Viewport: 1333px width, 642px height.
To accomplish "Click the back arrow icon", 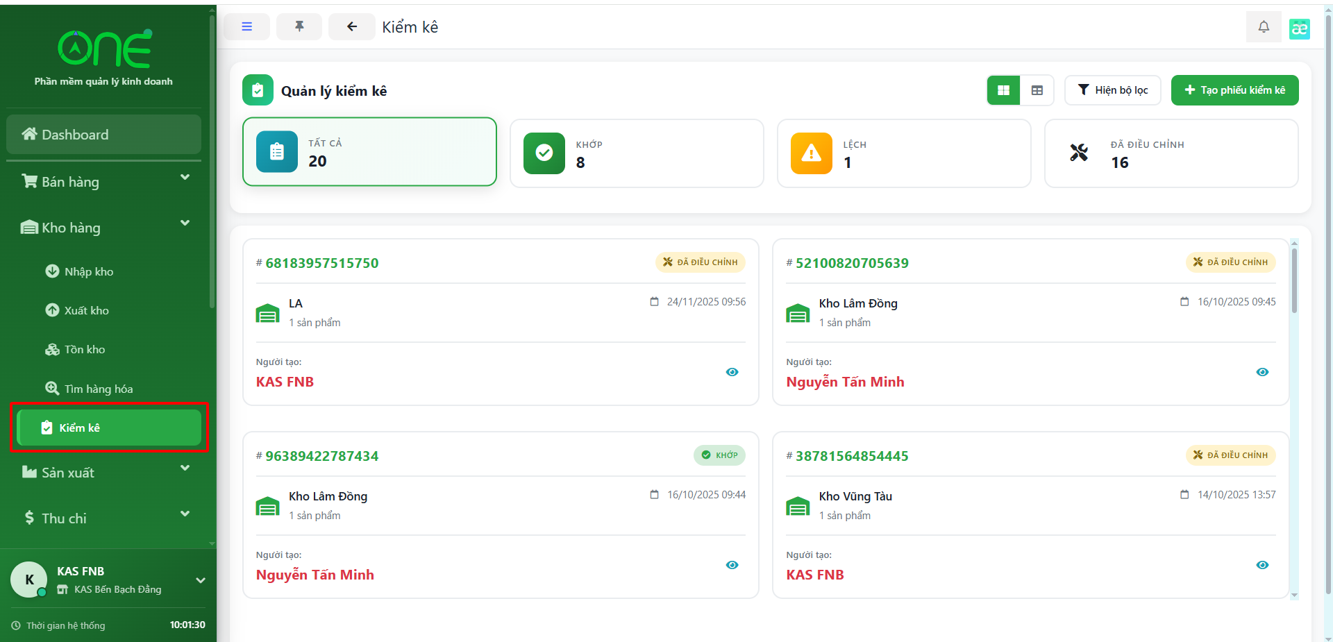I will click(x=352, y=27).
